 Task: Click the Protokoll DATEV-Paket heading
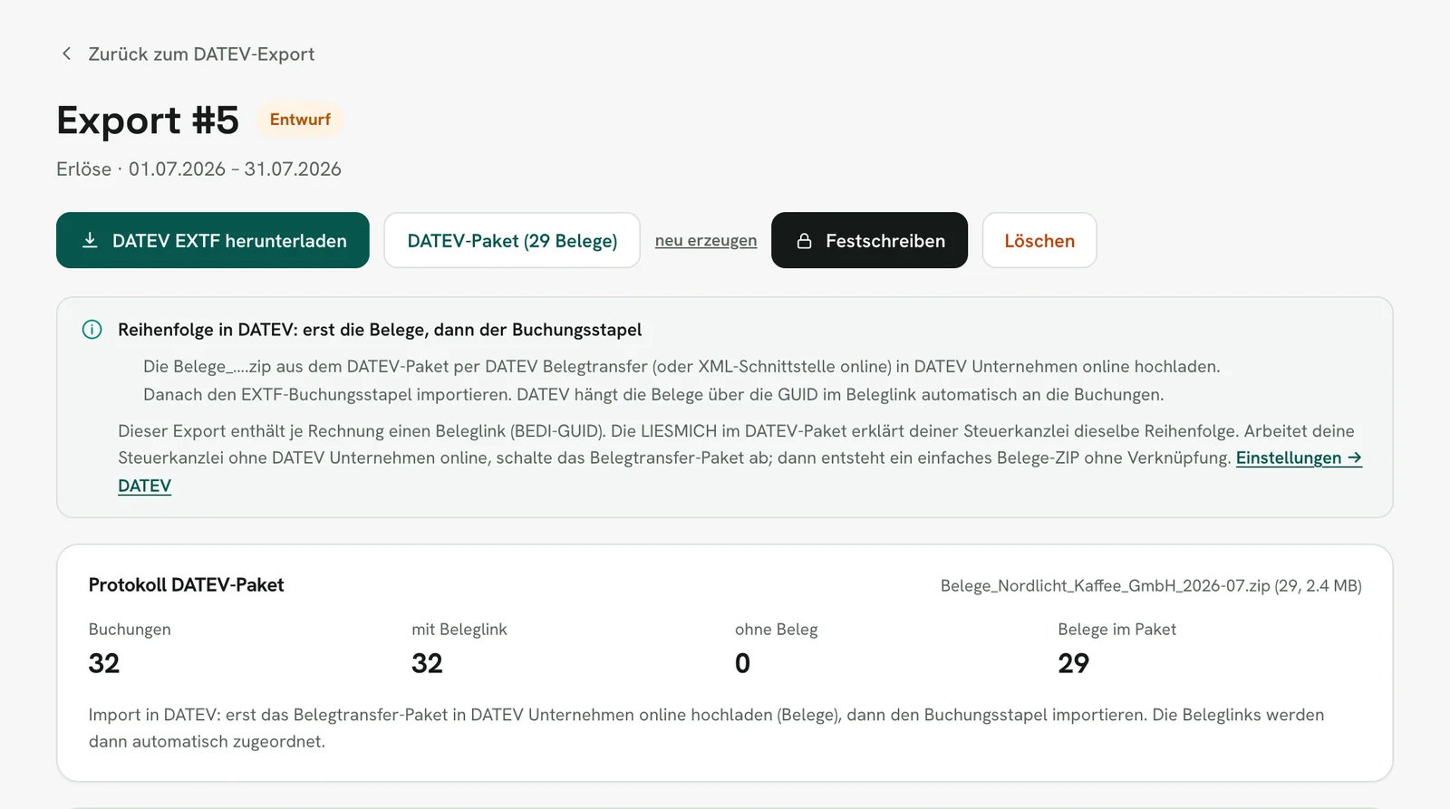tap(187, 585)
